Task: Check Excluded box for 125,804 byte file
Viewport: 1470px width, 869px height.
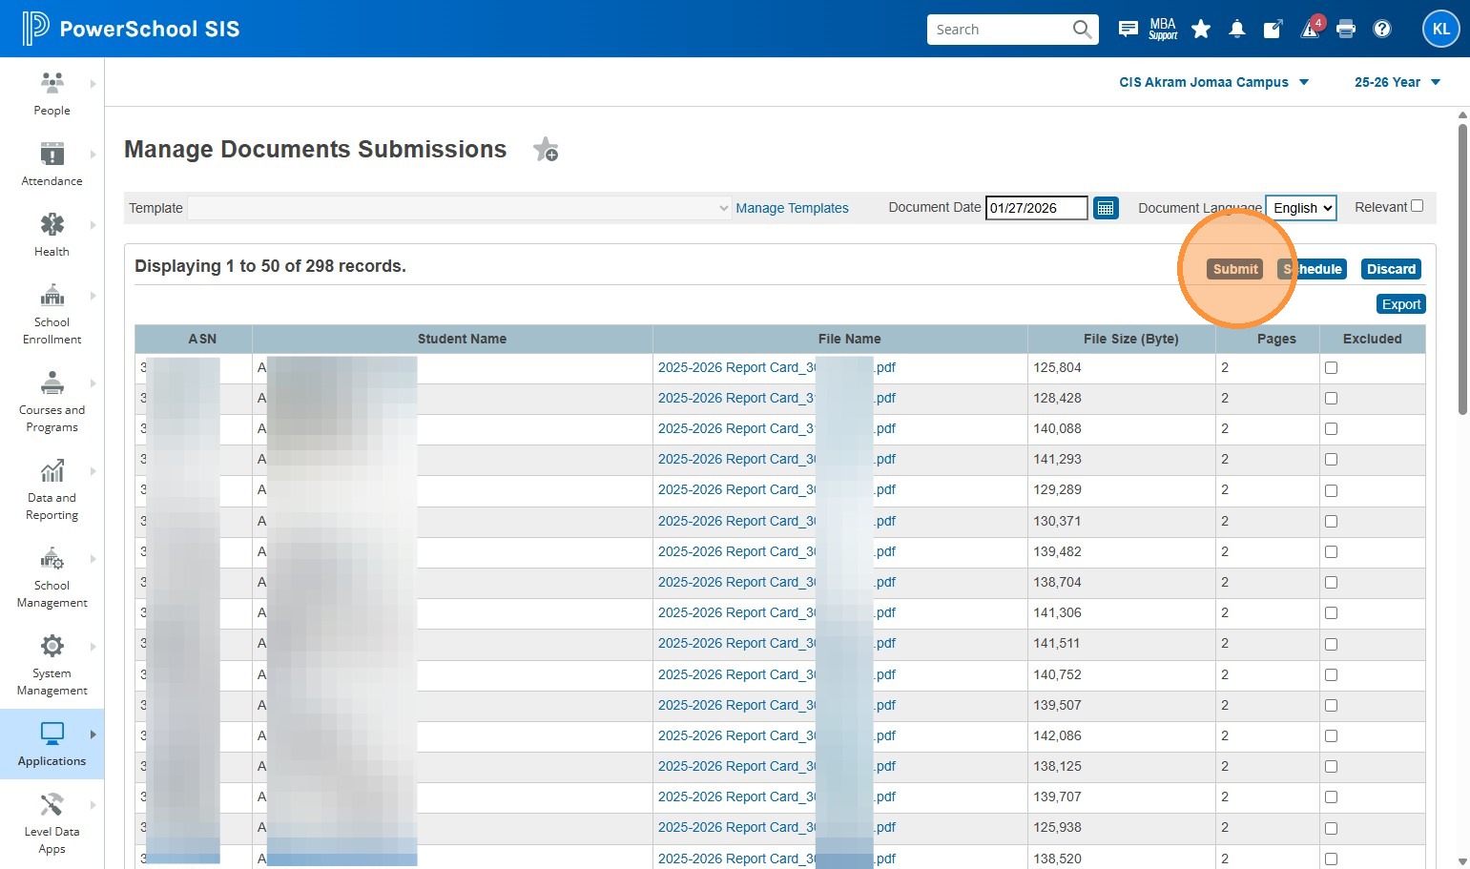Action: coord(1331,367)
